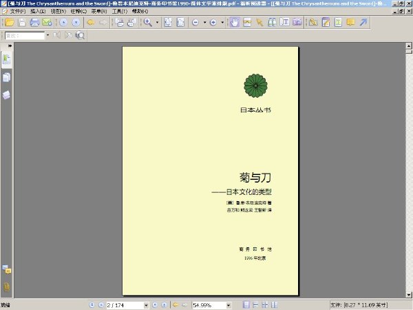Viewport: 413px width, 310px height.
Task: Jump to first page in status bar
Action: [x=92, y=305]
